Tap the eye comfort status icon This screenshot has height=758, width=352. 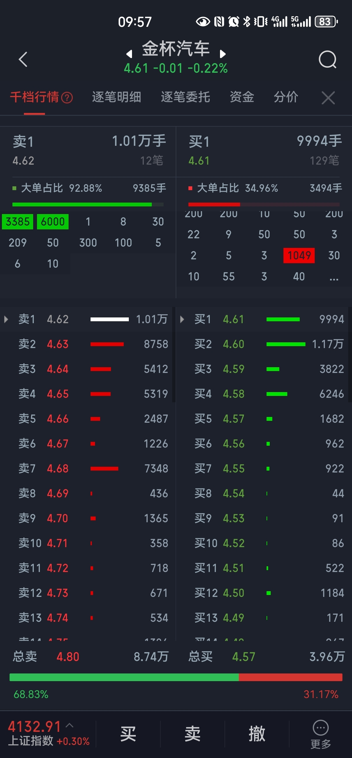click(x=203, y=22)
